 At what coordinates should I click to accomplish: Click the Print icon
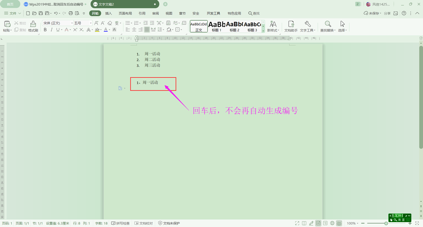click(70, 13)
